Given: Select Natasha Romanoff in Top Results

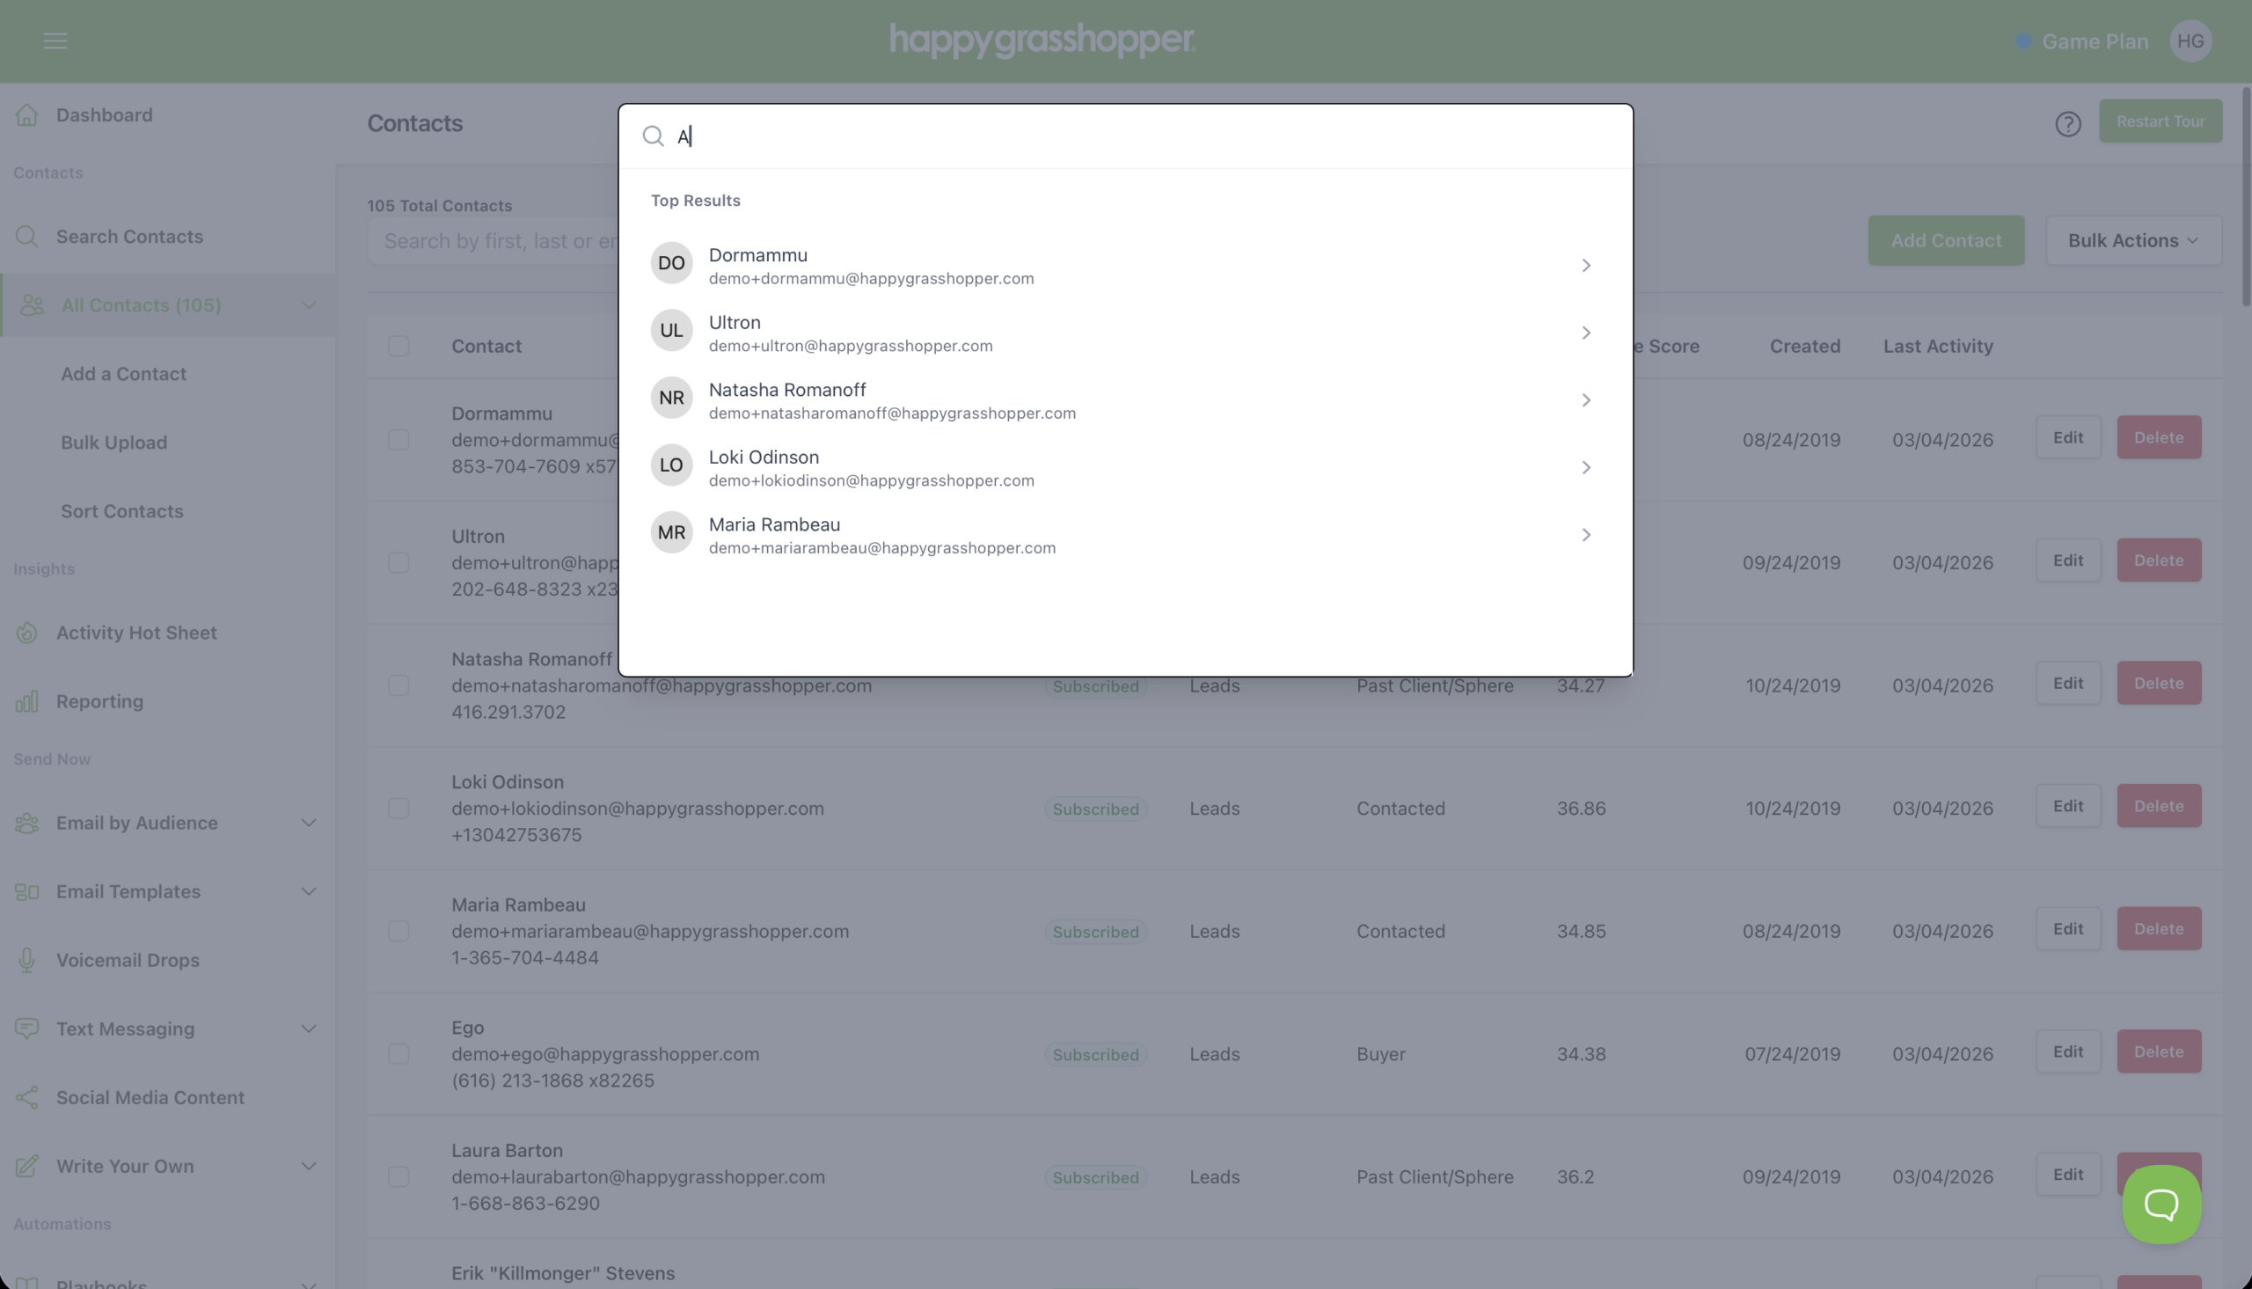Looking at the screenshot, I should pos(1124,400).
